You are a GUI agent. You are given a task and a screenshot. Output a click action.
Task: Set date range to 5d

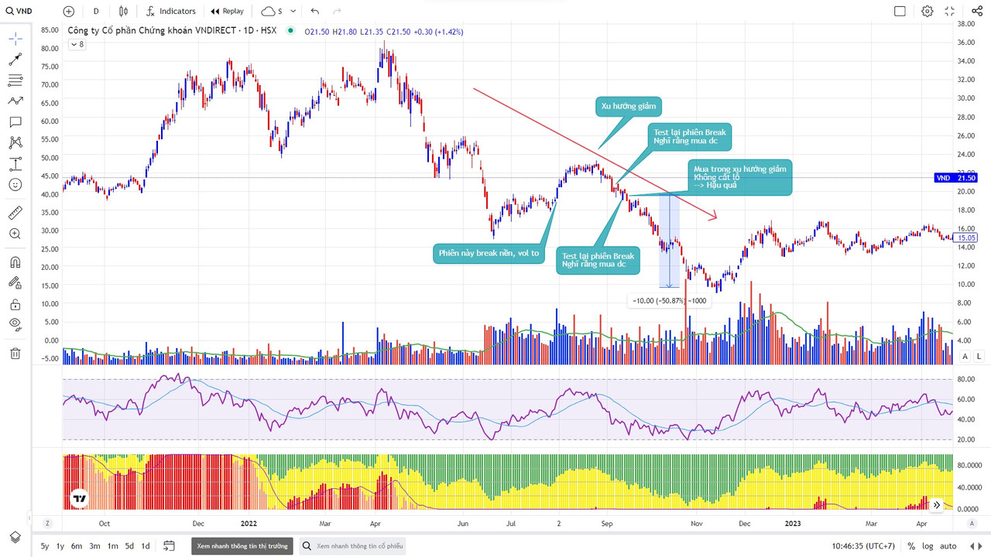coord(129,546)
